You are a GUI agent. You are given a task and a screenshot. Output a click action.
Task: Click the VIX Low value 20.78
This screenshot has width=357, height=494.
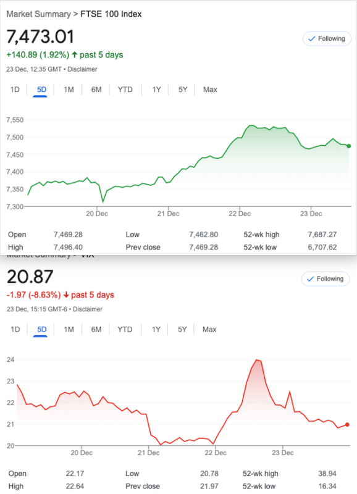coord(209,474)
